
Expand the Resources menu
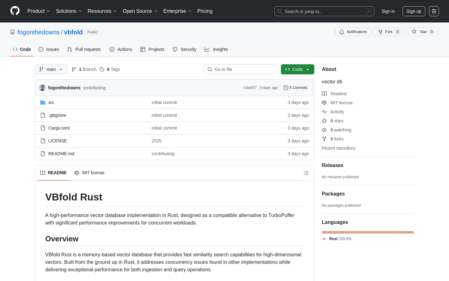click(x=102, y=11)
